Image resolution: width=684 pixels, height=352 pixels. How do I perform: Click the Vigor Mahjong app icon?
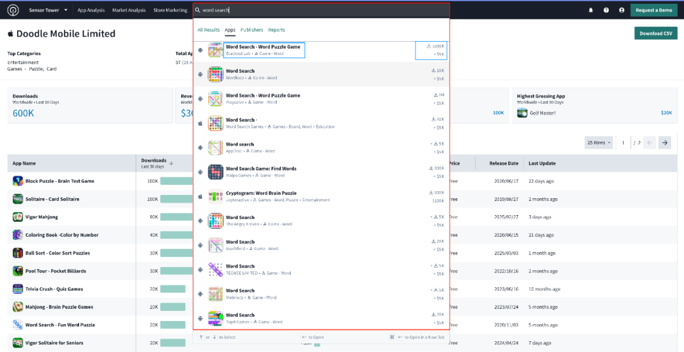point(18,217)
